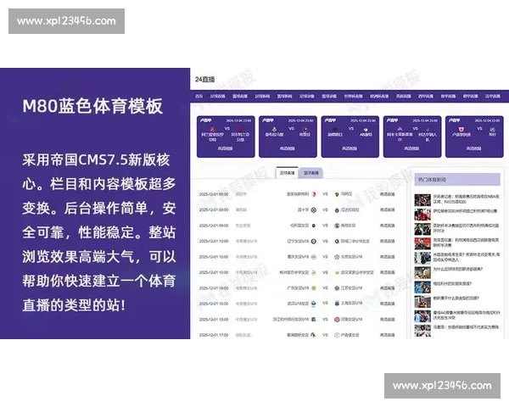The width and height of the screenshot is (509, 407).
Task: Open 高清直播 link for 广东女足U18 match
Action: click(x=387, y=288)
